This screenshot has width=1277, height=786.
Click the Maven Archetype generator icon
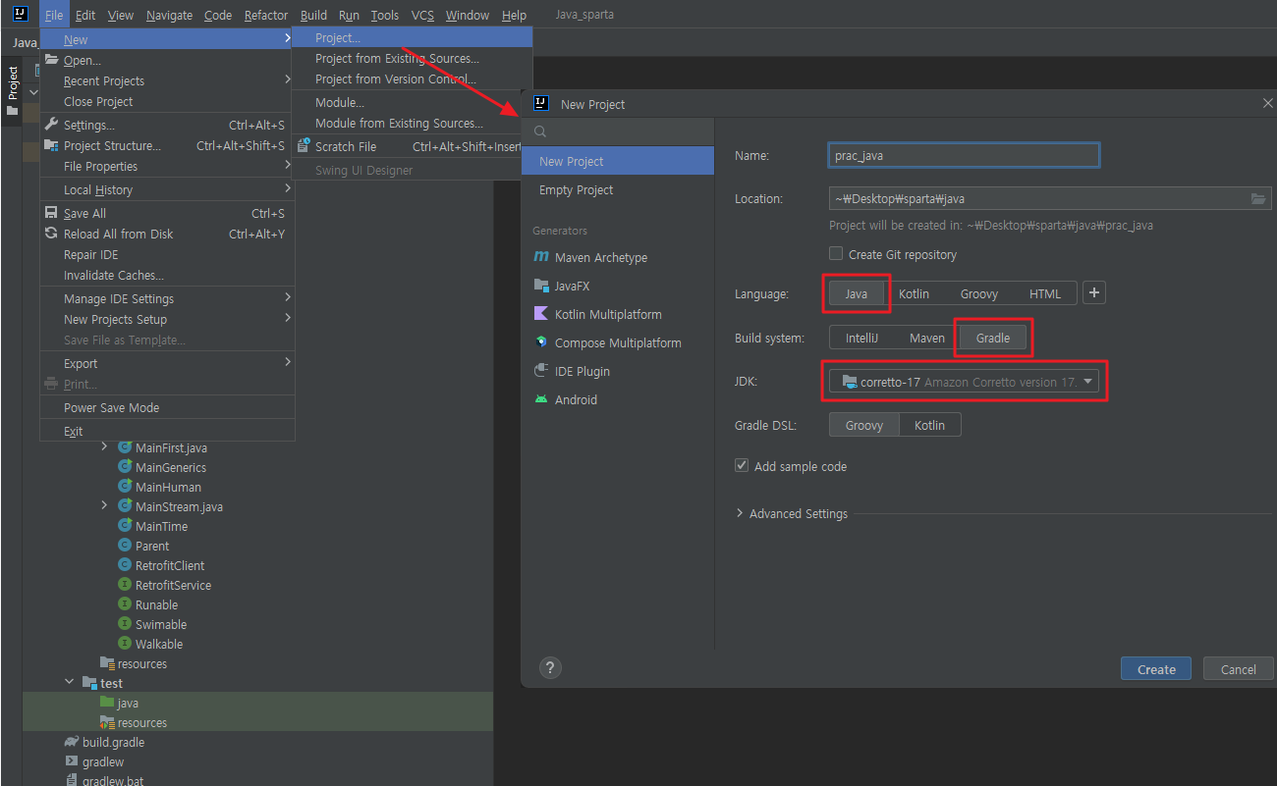(541, 257)
